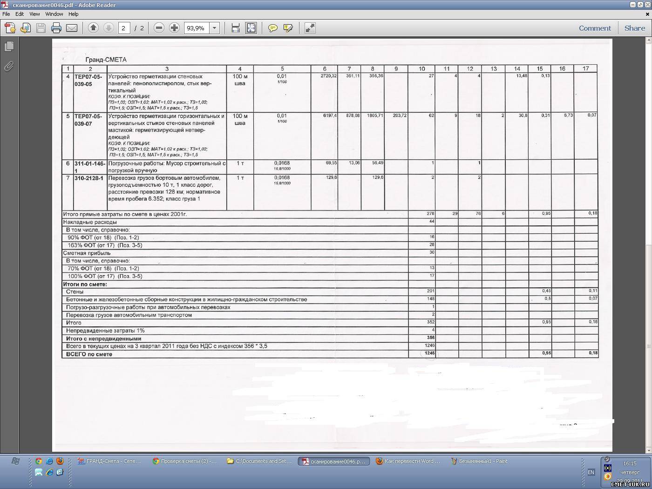Launch Chrome from the Quick Launch bar

click(39, 461)
